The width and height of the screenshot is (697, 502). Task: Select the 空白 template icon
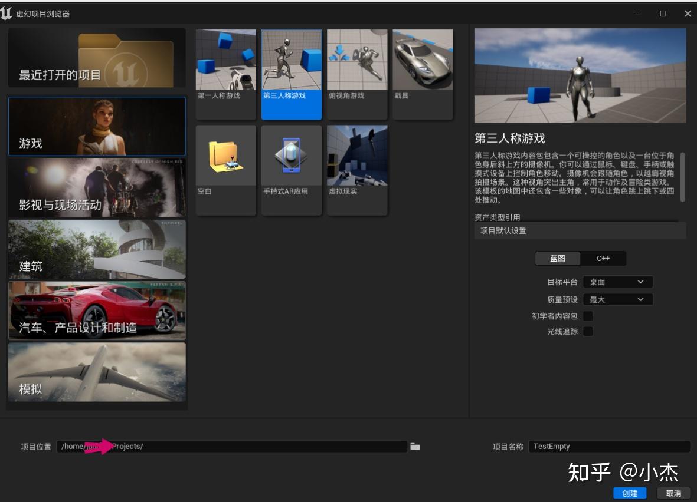click(x=226, y=155)
